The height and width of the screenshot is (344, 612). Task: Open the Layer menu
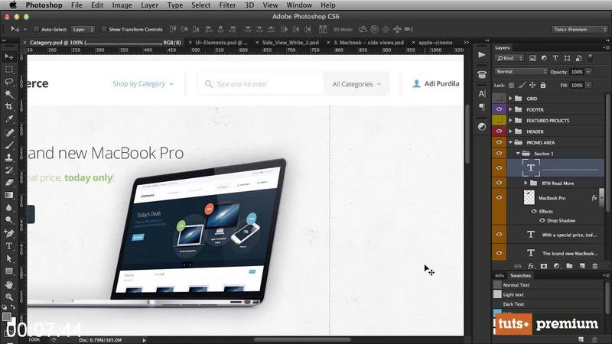pyautogui.click(x=149, y=5)
